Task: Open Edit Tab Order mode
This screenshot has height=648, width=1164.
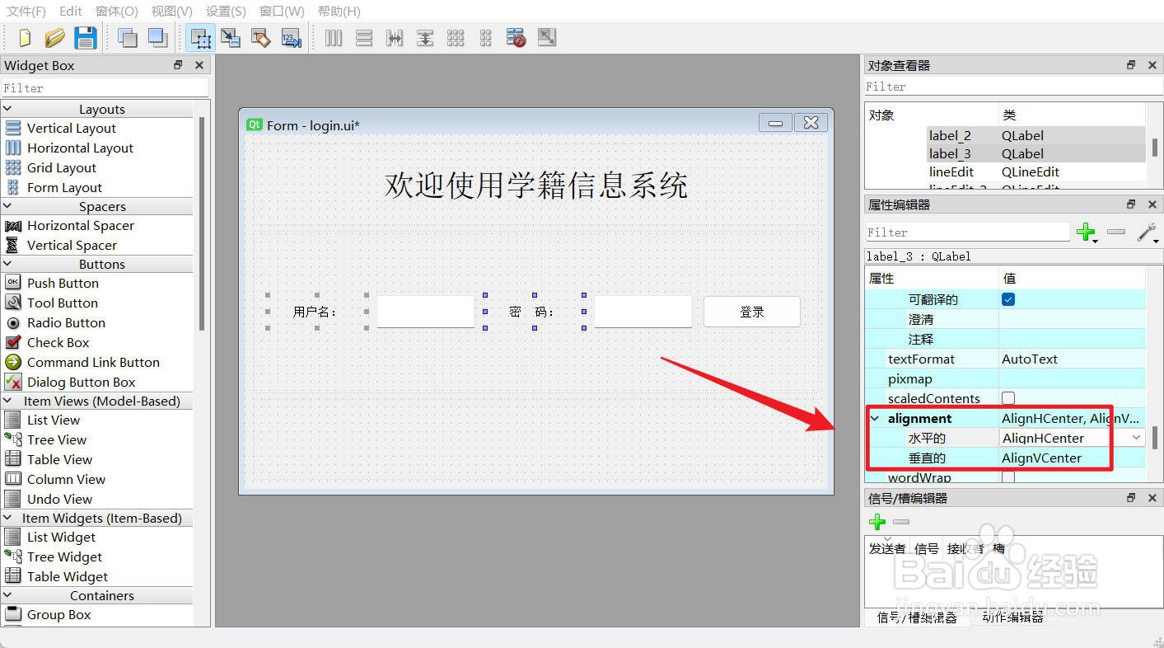Action: coord(291,37)
